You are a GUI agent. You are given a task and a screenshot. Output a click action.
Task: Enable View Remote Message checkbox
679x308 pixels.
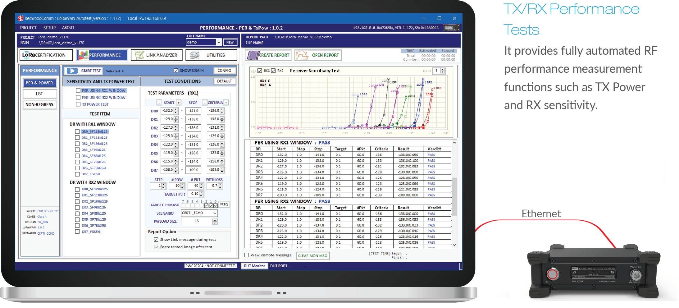pos(247,255)
